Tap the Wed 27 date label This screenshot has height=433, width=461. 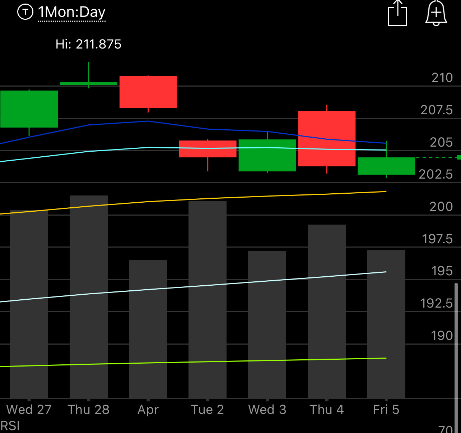pos(29,410)
